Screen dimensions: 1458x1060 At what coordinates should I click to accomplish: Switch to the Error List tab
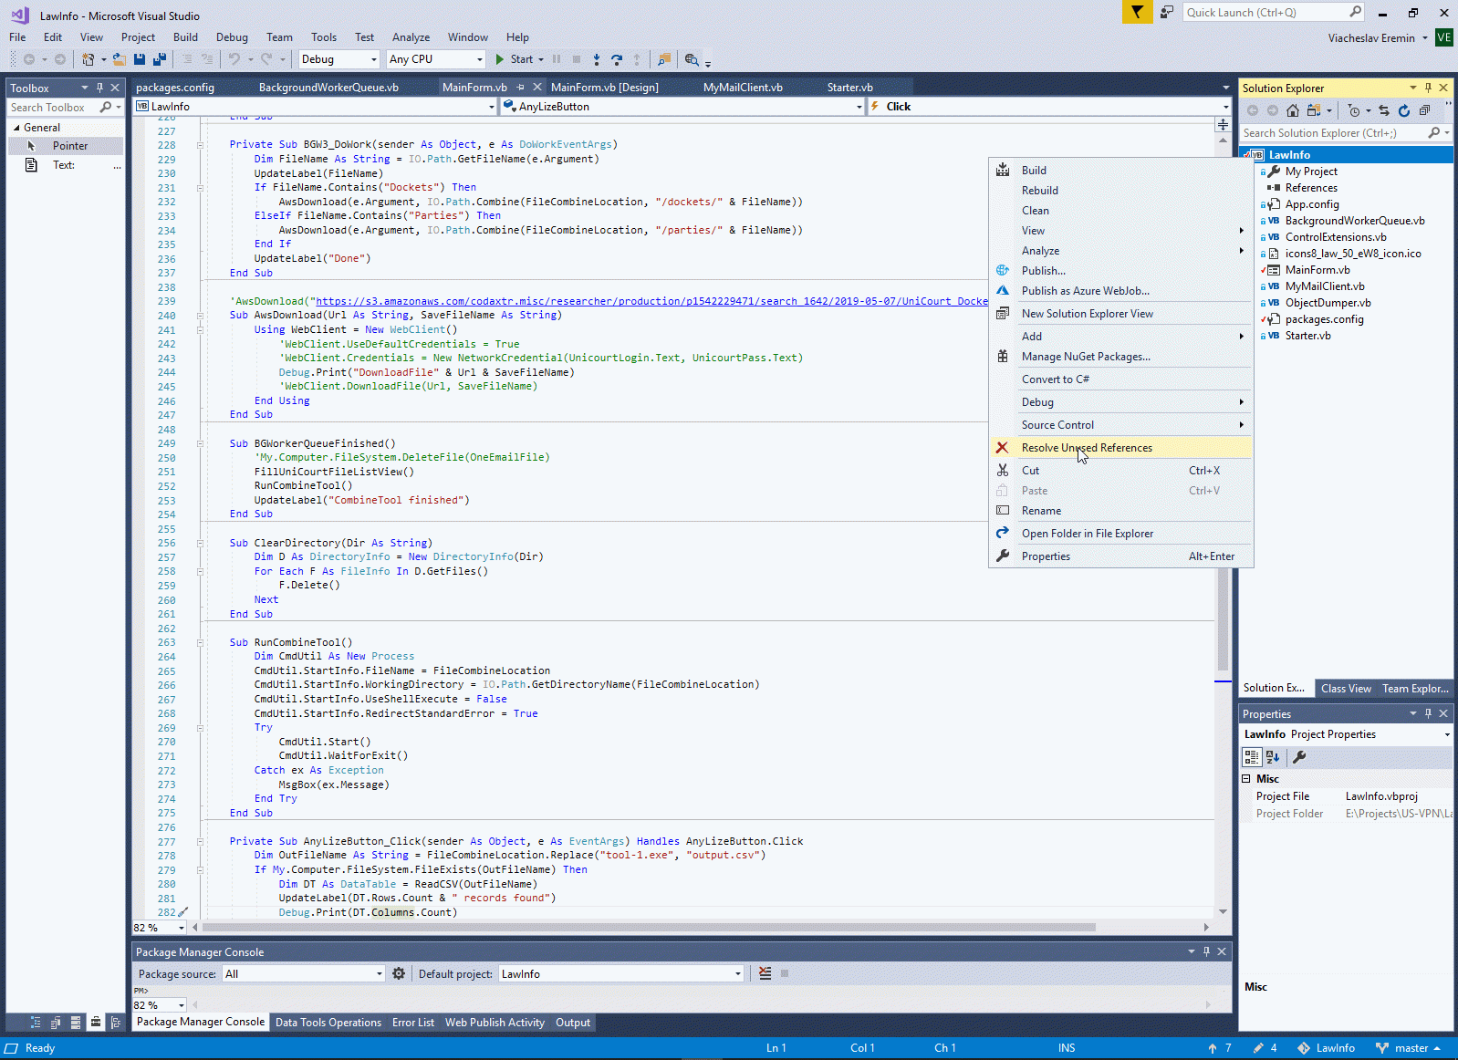pyautogui.click(x=412, y=1023)
